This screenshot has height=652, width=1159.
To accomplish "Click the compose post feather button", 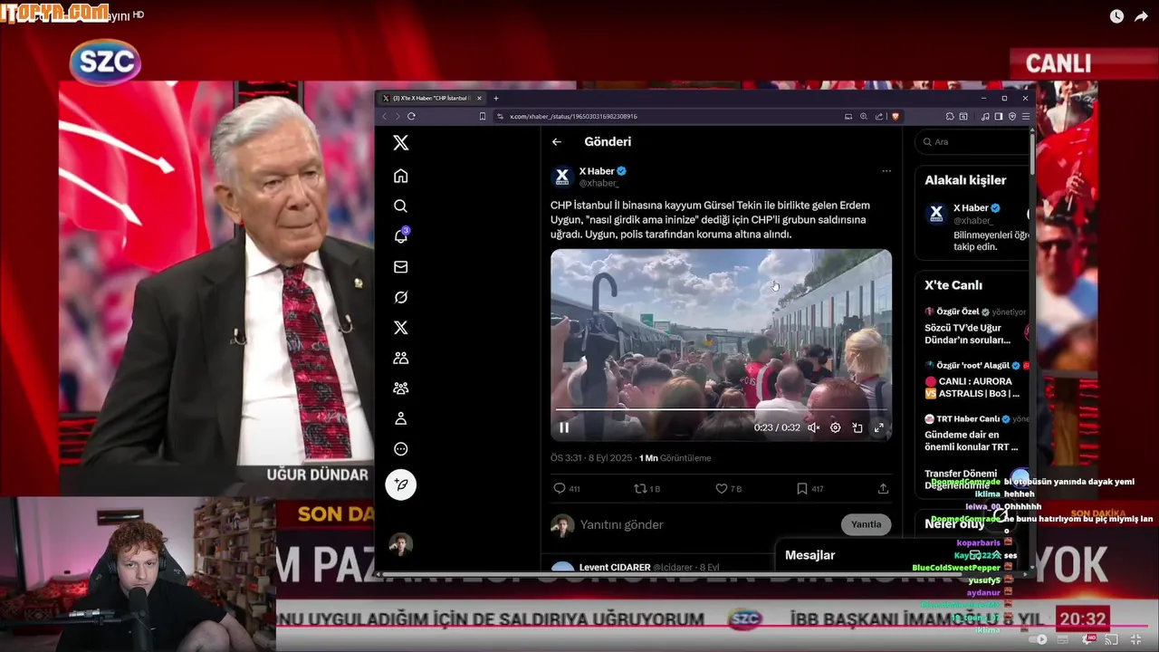I will (401, 484).
